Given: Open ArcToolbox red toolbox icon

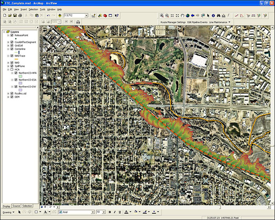Looking at the screenshot, I should point(105,16).
